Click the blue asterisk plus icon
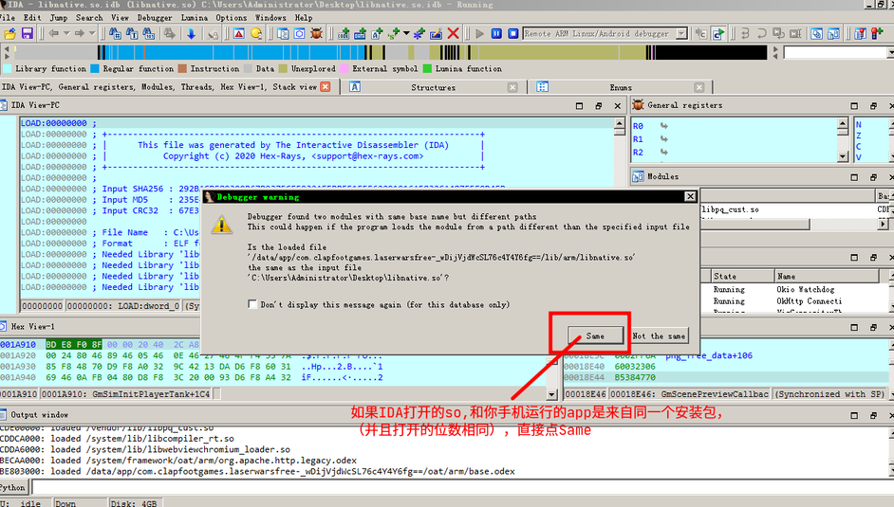Image resolution: width=894 pixels, height=507 pixels. point(419,34)
